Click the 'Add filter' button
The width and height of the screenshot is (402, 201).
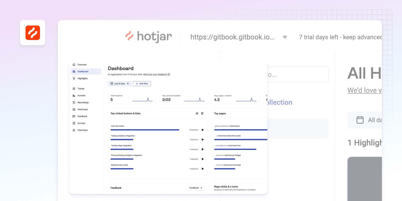(x=142, y=84)
